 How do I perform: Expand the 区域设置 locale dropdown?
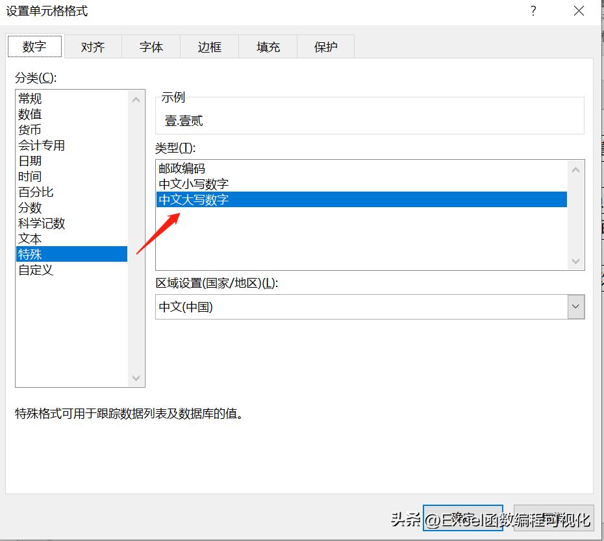point(576,307)
